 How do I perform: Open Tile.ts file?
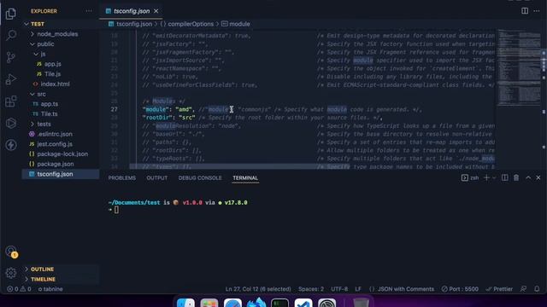(49, 113)
